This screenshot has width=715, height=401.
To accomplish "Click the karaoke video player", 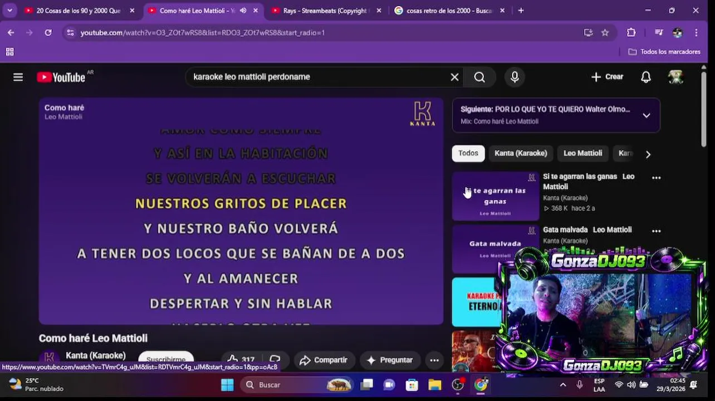I will coord(241,211).
